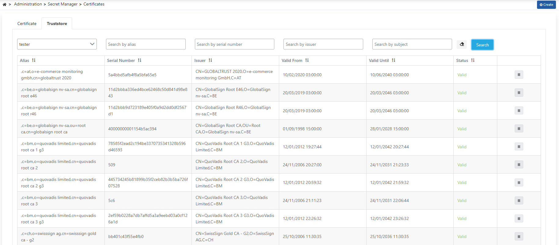
Task: Click the Search by issuer field
Action: tap(323, 44)
